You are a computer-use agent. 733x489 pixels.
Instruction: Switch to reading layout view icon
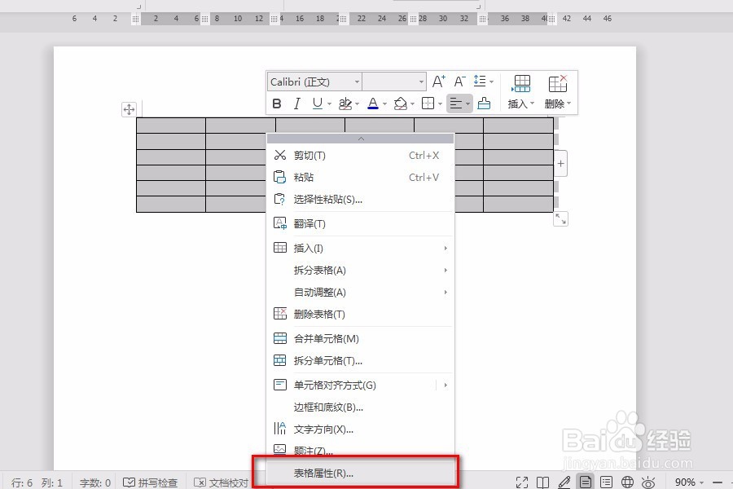pyautogui.click(x=542, y=482)
